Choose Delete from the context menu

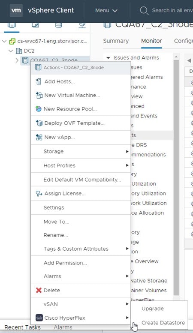click(x=81, y=290)
